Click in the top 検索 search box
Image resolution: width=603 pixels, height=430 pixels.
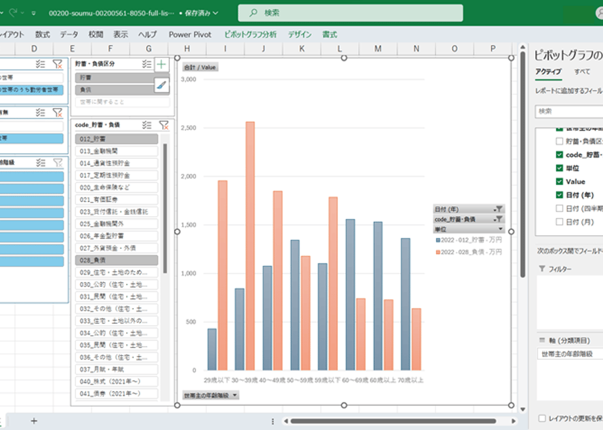click(350, 12)
